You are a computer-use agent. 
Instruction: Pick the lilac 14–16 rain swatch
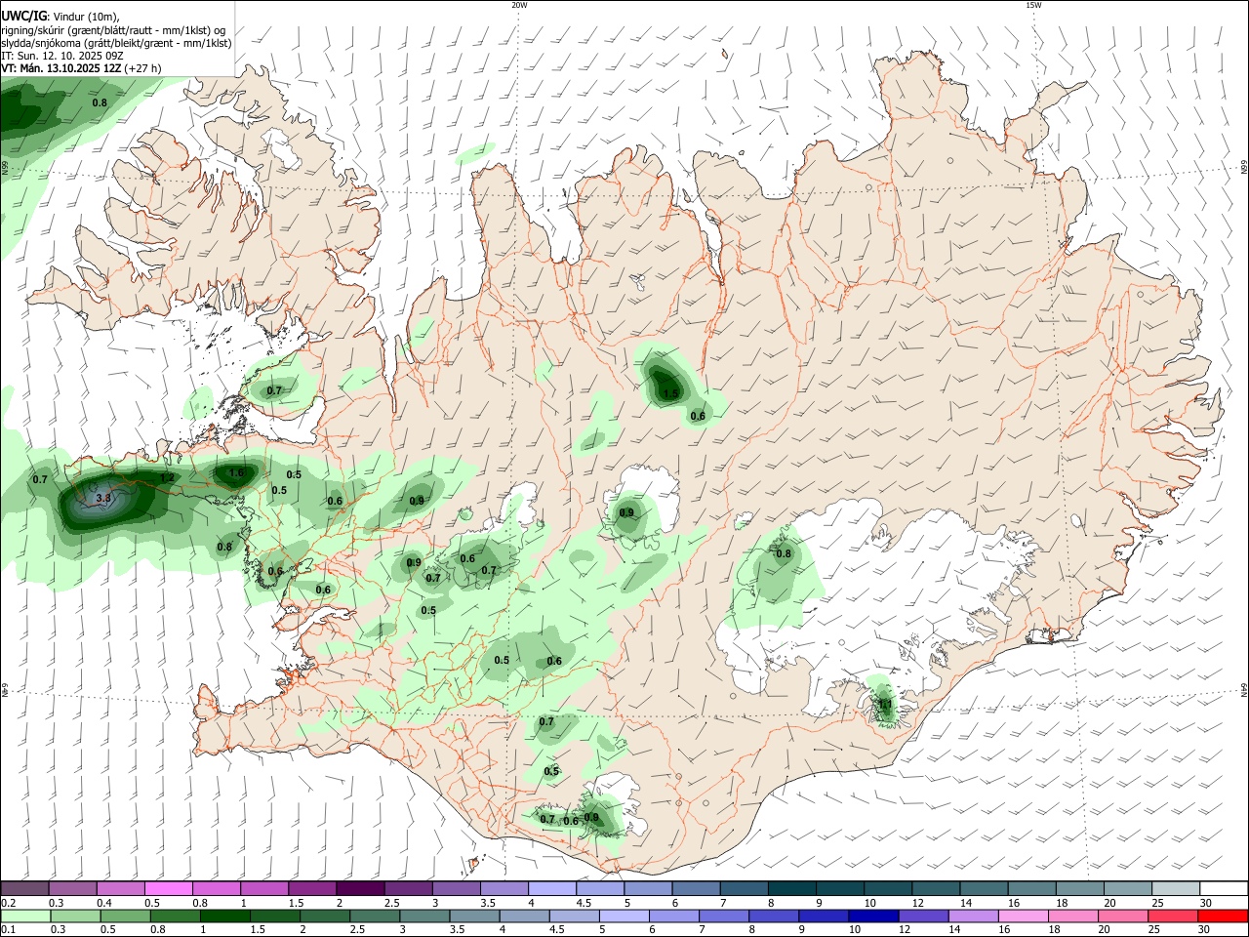click(x=972, y=916)
